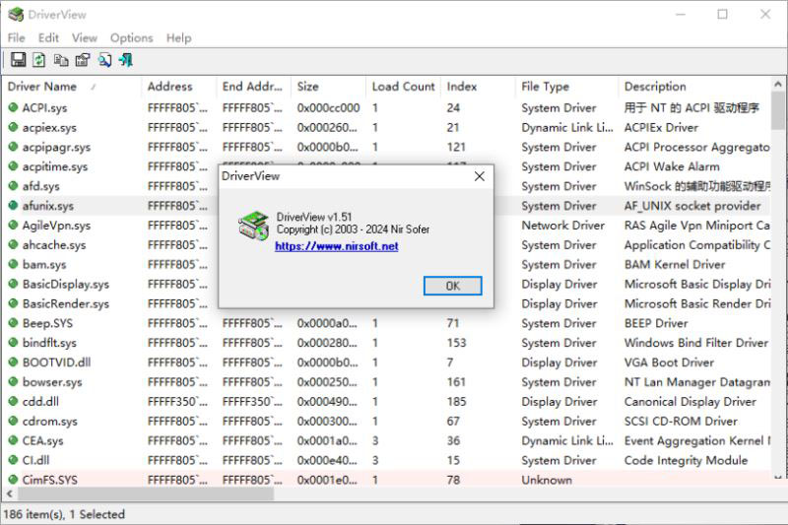Click the green icon beside bowser.sys
This screenshot has width=788, height=525.
[x=13, y=381]
